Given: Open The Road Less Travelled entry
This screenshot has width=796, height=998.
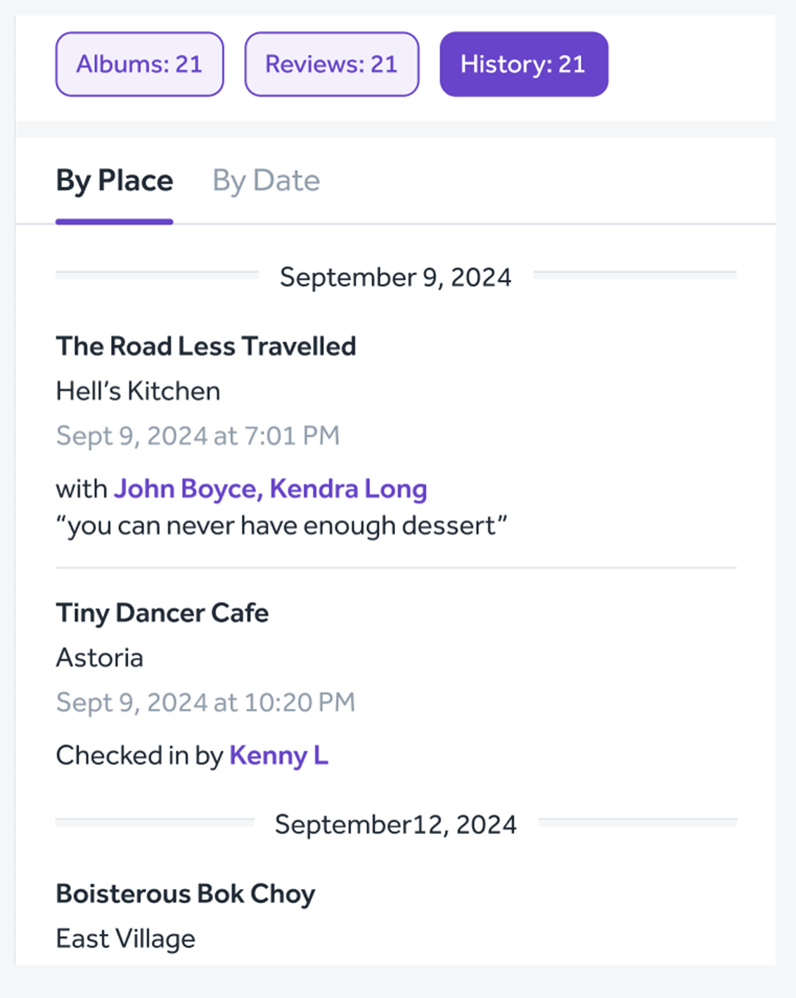Looking at the screenshot, I should pyautogui.click(x=206, y=346).
